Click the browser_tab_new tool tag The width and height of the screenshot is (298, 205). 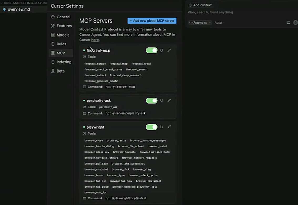(121, 181)
